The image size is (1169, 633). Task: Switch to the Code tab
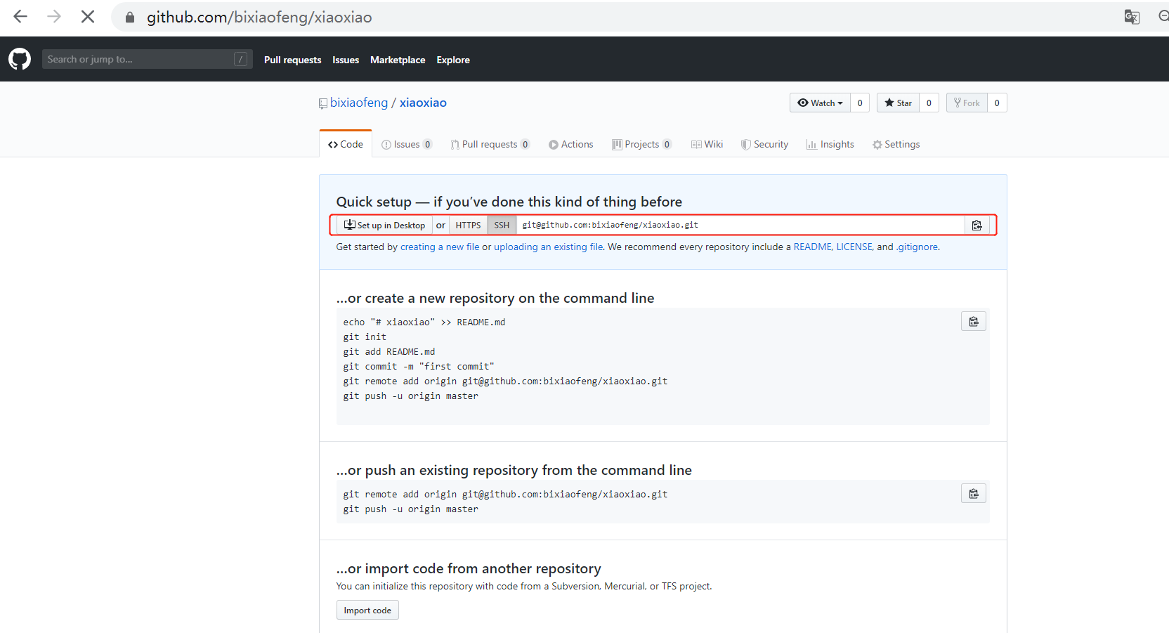[x=346, y=144]
